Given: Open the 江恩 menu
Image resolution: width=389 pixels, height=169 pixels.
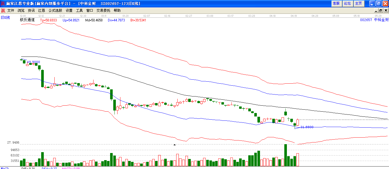Looking at the screenshot, I should [x=41, y=11].
